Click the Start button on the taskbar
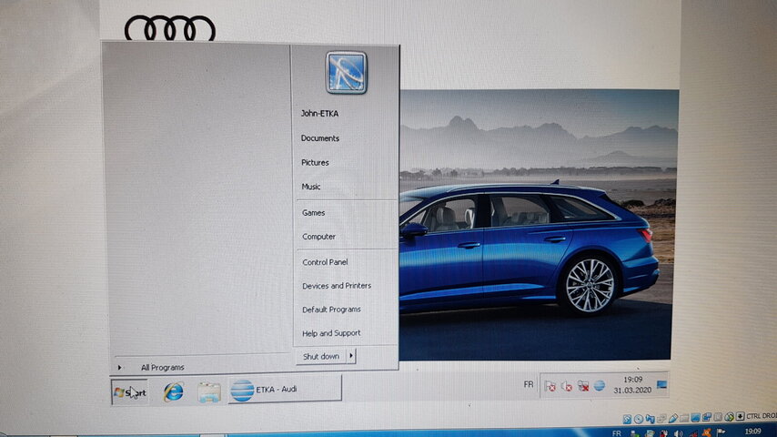 point(129,391)
